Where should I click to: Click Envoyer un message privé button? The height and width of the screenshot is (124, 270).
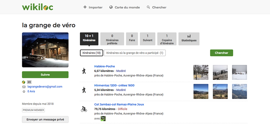click(45, 119)
